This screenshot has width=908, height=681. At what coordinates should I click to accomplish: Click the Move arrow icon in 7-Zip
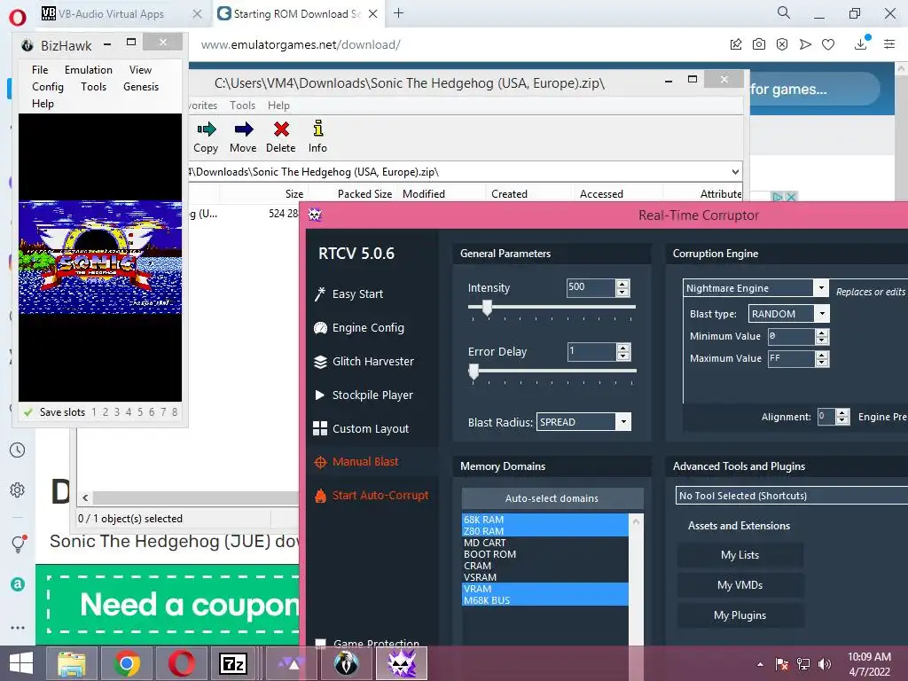pyautogui.click(x=243, y=129)
